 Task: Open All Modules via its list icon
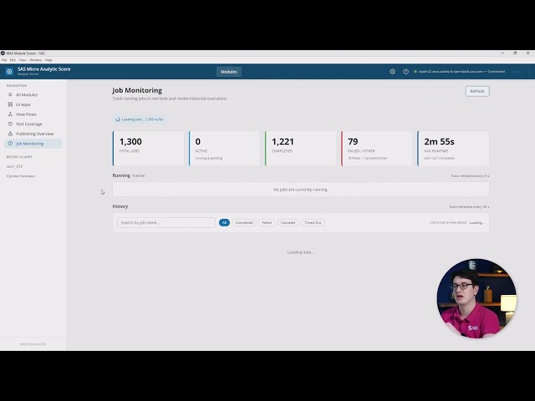10,94
